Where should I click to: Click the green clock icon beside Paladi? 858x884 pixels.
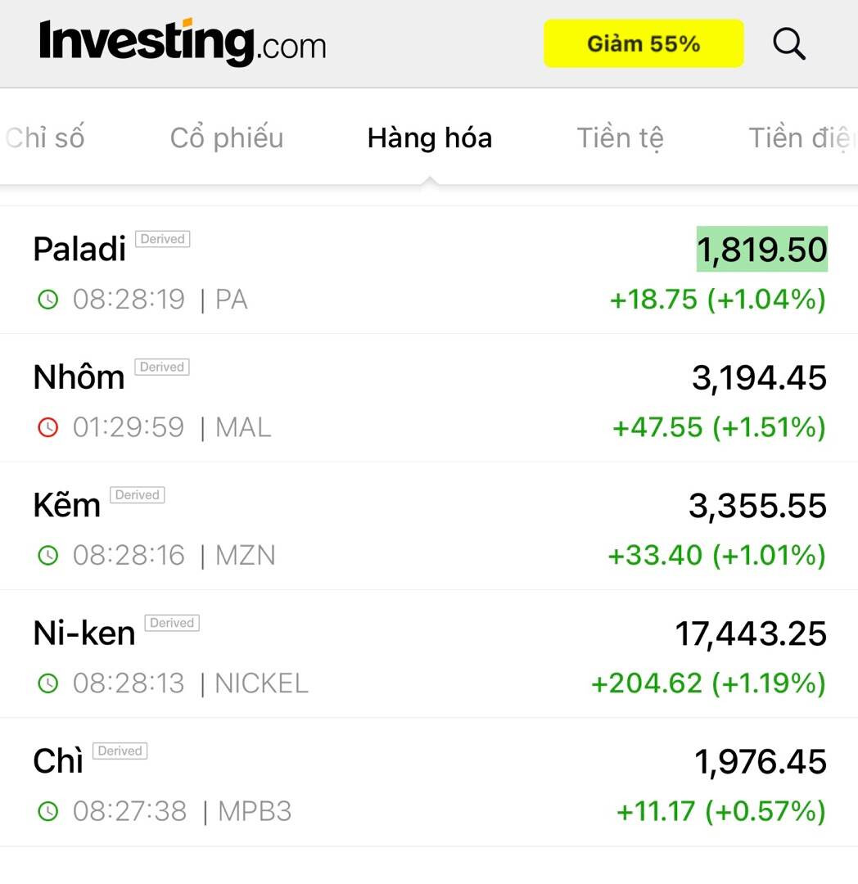pyautogui.click(x=48, y=300)
